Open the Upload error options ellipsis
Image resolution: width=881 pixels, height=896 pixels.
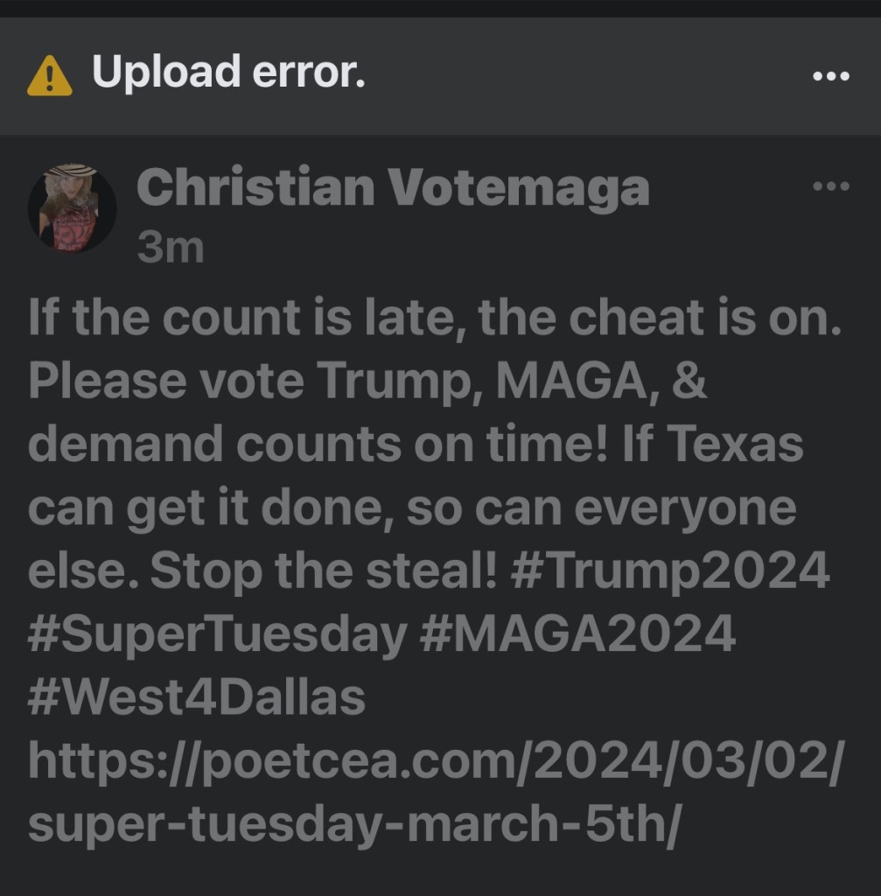tap(830, 76)
